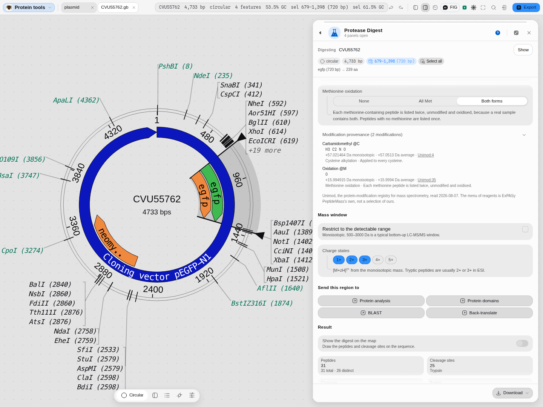The image size is (543, 407).
Task: Click the split-view icon beside Circular
Action: click(x=155, y=395)
